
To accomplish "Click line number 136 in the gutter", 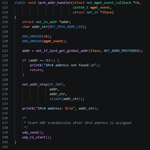I will [5, 118].
